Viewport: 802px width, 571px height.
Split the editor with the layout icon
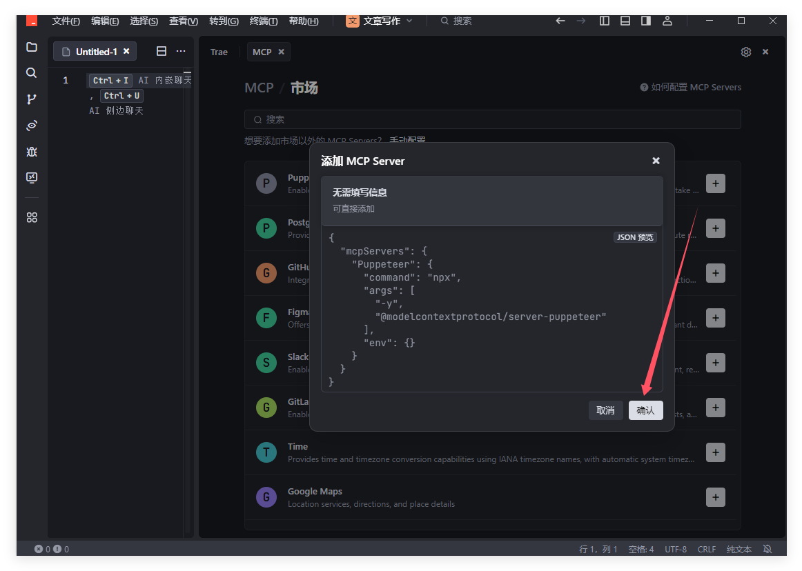(x=162, y=51)
